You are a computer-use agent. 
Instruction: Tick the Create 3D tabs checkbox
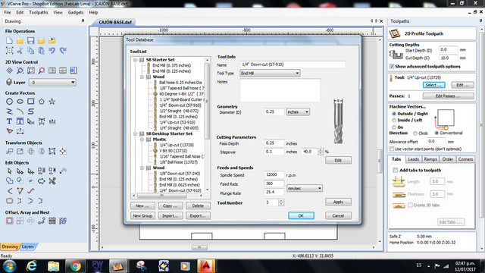(x=410, y=205)
